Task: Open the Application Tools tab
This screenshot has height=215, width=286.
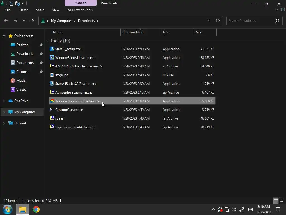Action: 80,10
